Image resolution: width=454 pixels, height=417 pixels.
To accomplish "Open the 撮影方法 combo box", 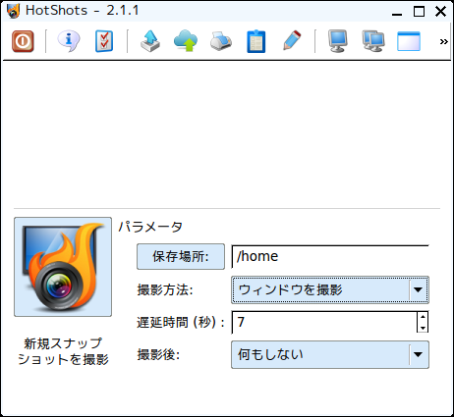I will click(x=330, y=289).
